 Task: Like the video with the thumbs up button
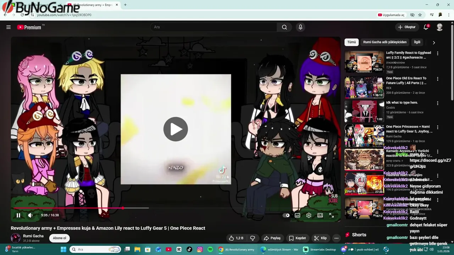pyautogui.click(x=236, y=238)
